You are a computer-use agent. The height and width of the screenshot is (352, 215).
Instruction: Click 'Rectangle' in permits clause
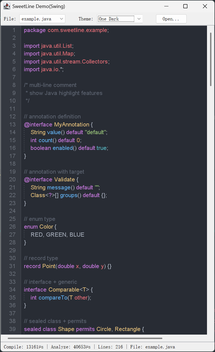coord(128,329)
